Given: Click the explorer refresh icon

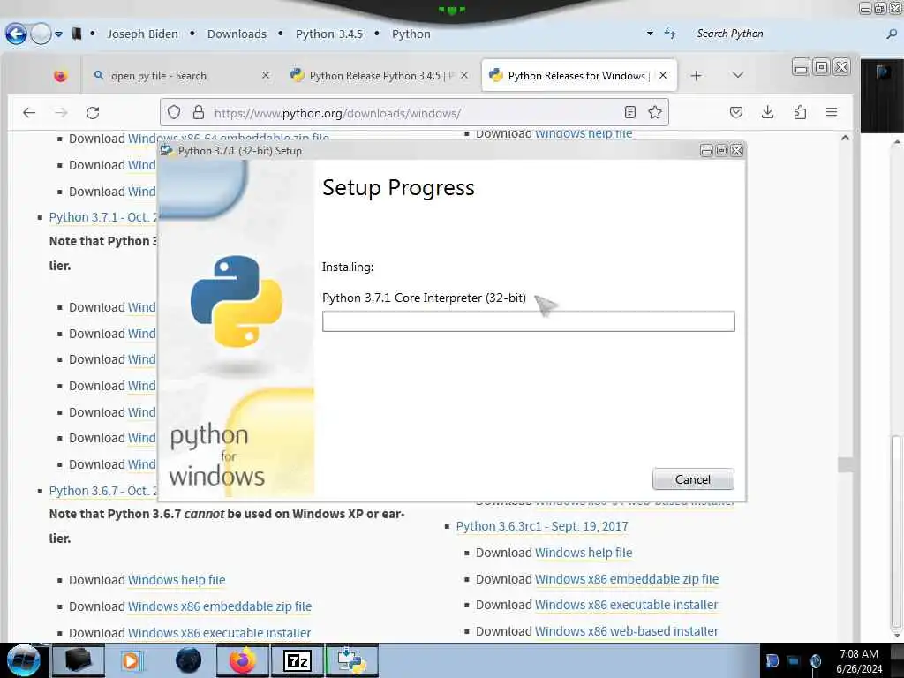Looking at the screenshot, I should 670,34.
